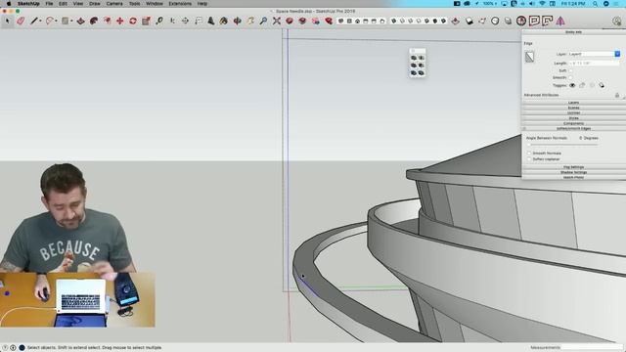Image resolution: width=626 pixels, height=352 pixels.
Task: Click the Length field in Entity Info
Action: (x=594, y=63)
